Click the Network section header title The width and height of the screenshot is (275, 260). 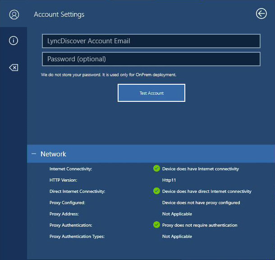[x=53, y=154]
